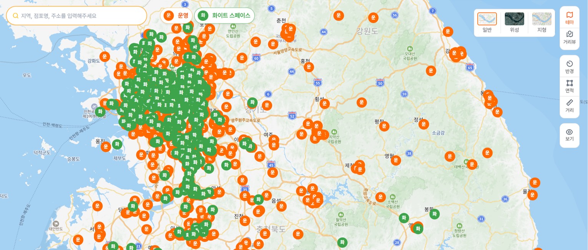Click the orange 운 marker near 평창

click(x=384, y=126)
